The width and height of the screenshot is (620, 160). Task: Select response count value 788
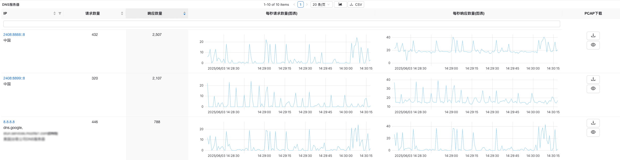coord(157,122)
